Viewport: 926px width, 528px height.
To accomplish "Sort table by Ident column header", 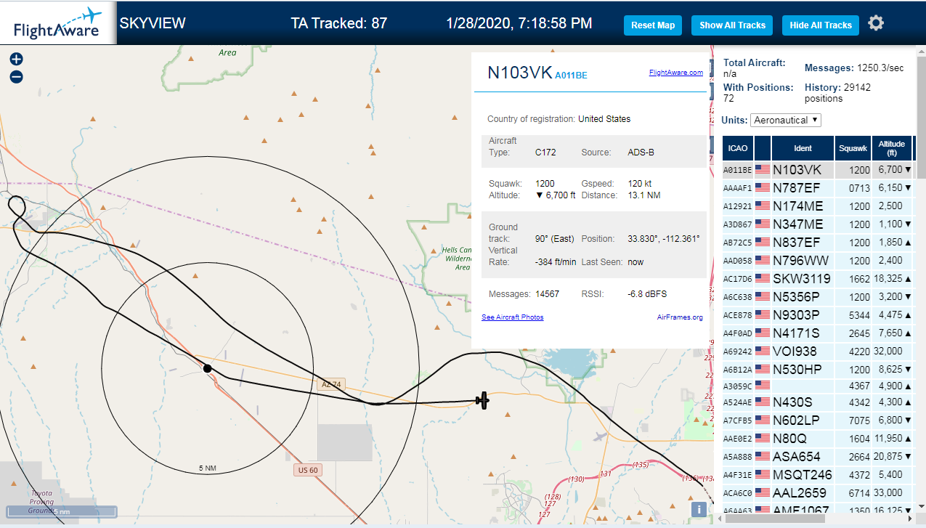I will [803, 148].
